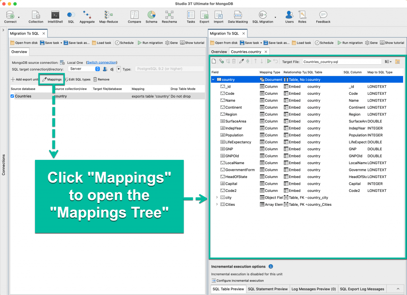This screenshot has width=407, height=295.
Task: Open the Reschema tool
Action: pos(169,17)
